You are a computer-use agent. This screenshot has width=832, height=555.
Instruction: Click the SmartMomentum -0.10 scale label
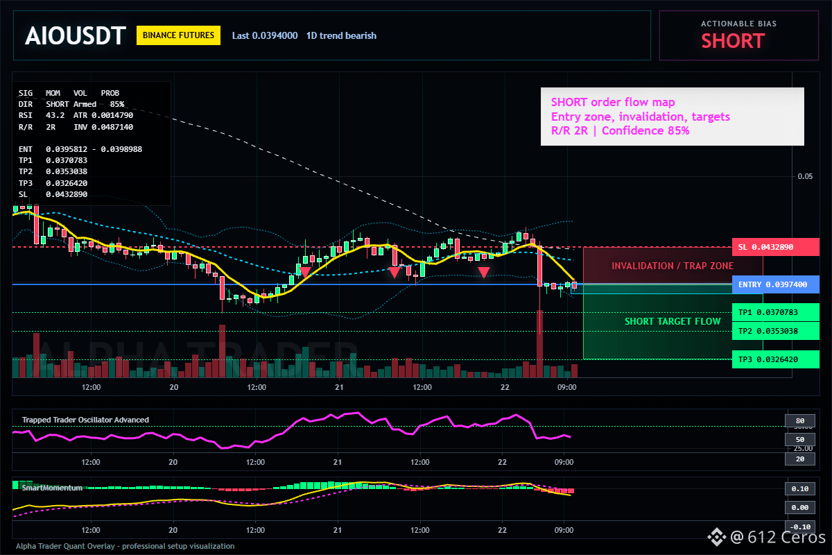tap(799, 527)
